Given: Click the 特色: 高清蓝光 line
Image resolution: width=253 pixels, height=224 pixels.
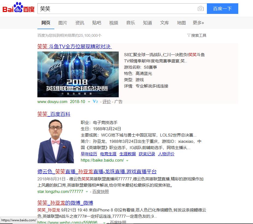Looking at the screenshot, I should pyautogui.click(x=138, y=74).
